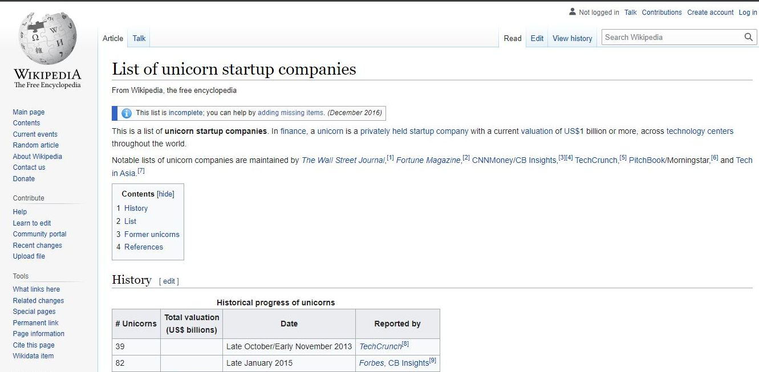This screenshot has width=759, height=372.
Task: Open Wikidata item
Action: [x=33, y=356]
